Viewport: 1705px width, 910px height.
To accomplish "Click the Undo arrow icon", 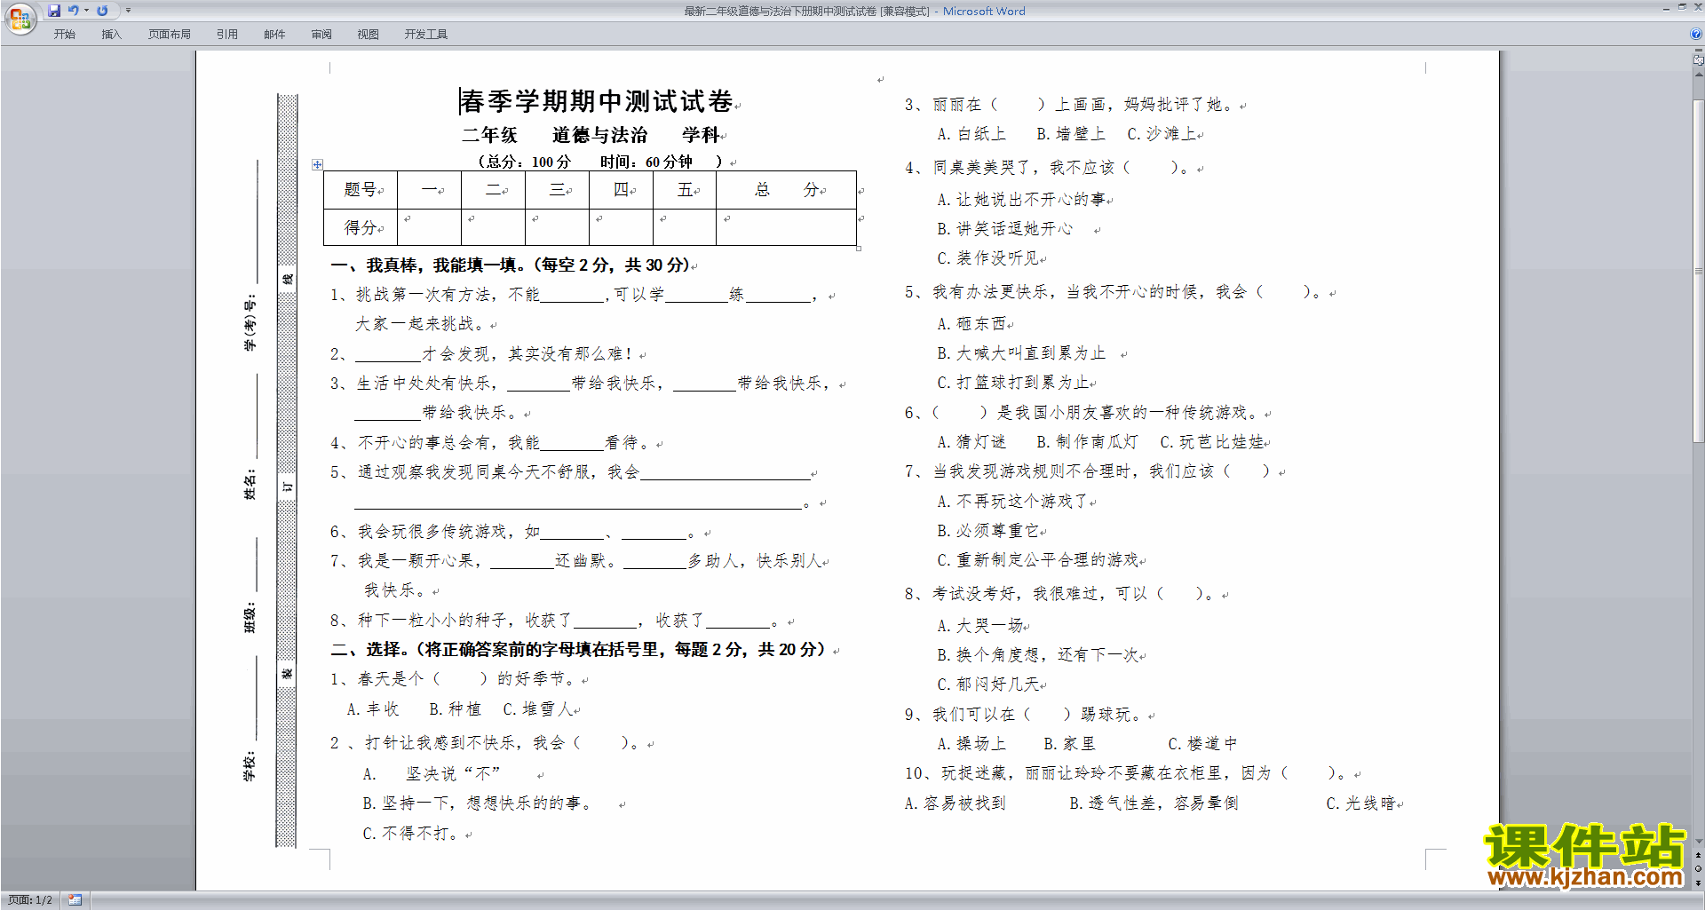I will pos(74,11).
